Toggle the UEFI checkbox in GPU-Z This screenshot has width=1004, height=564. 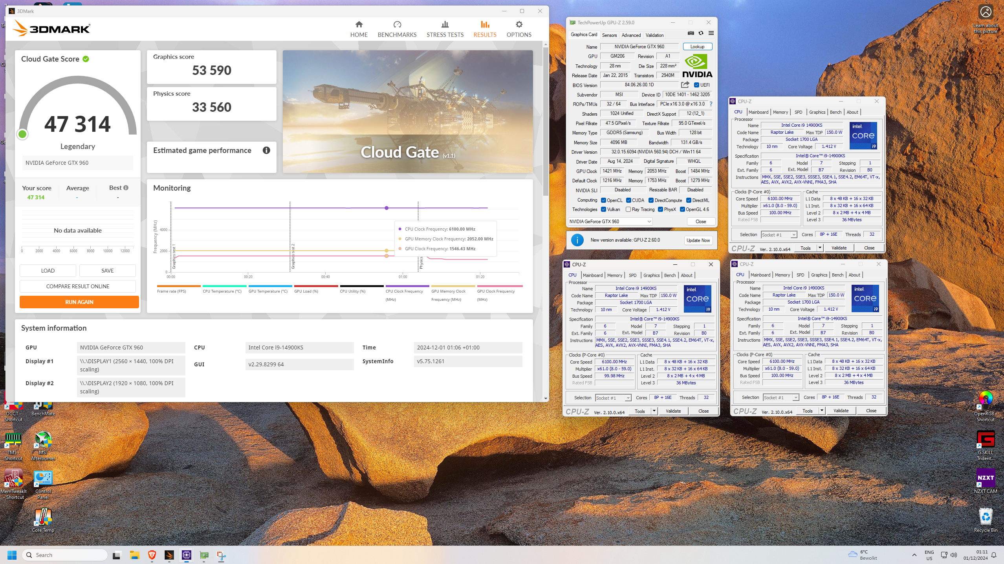696,85
